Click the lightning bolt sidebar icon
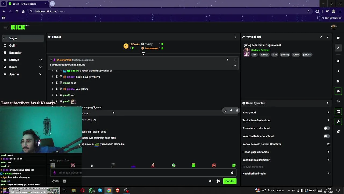Screen dimensions: 344x194 pyautogui.click(x=338, y=71)
